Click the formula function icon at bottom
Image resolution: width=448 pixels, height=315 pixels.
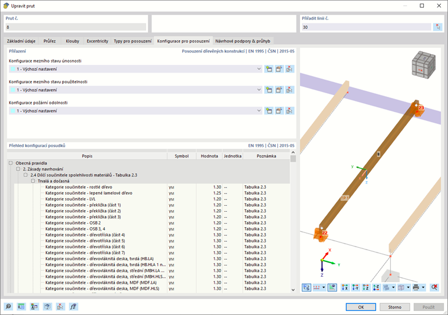(73, 307)
